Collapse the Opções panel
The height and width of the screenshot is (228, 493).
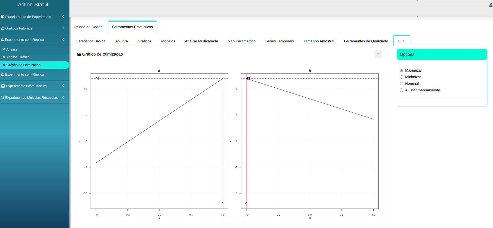pyautogui.click(x=482, y=54)
